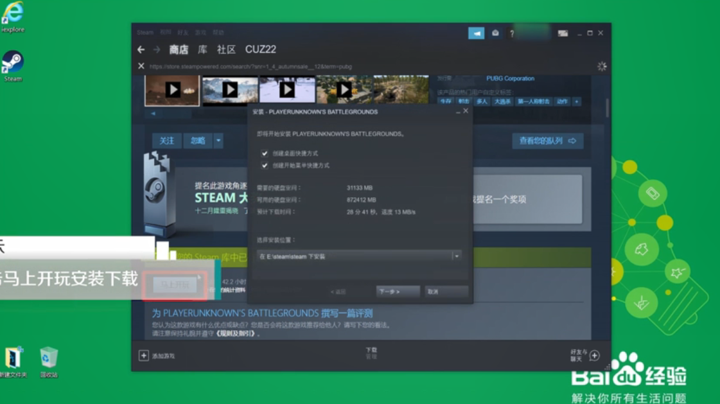Click the 第一人称射击 tag

(x=534, y=101)
